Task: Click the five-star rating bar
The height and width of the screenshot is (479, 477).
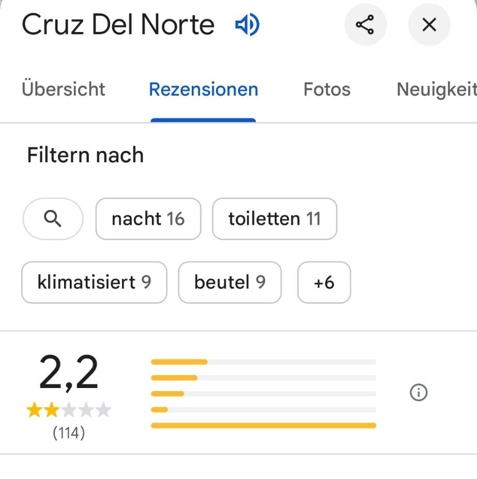Action: [x=264, y=362]
